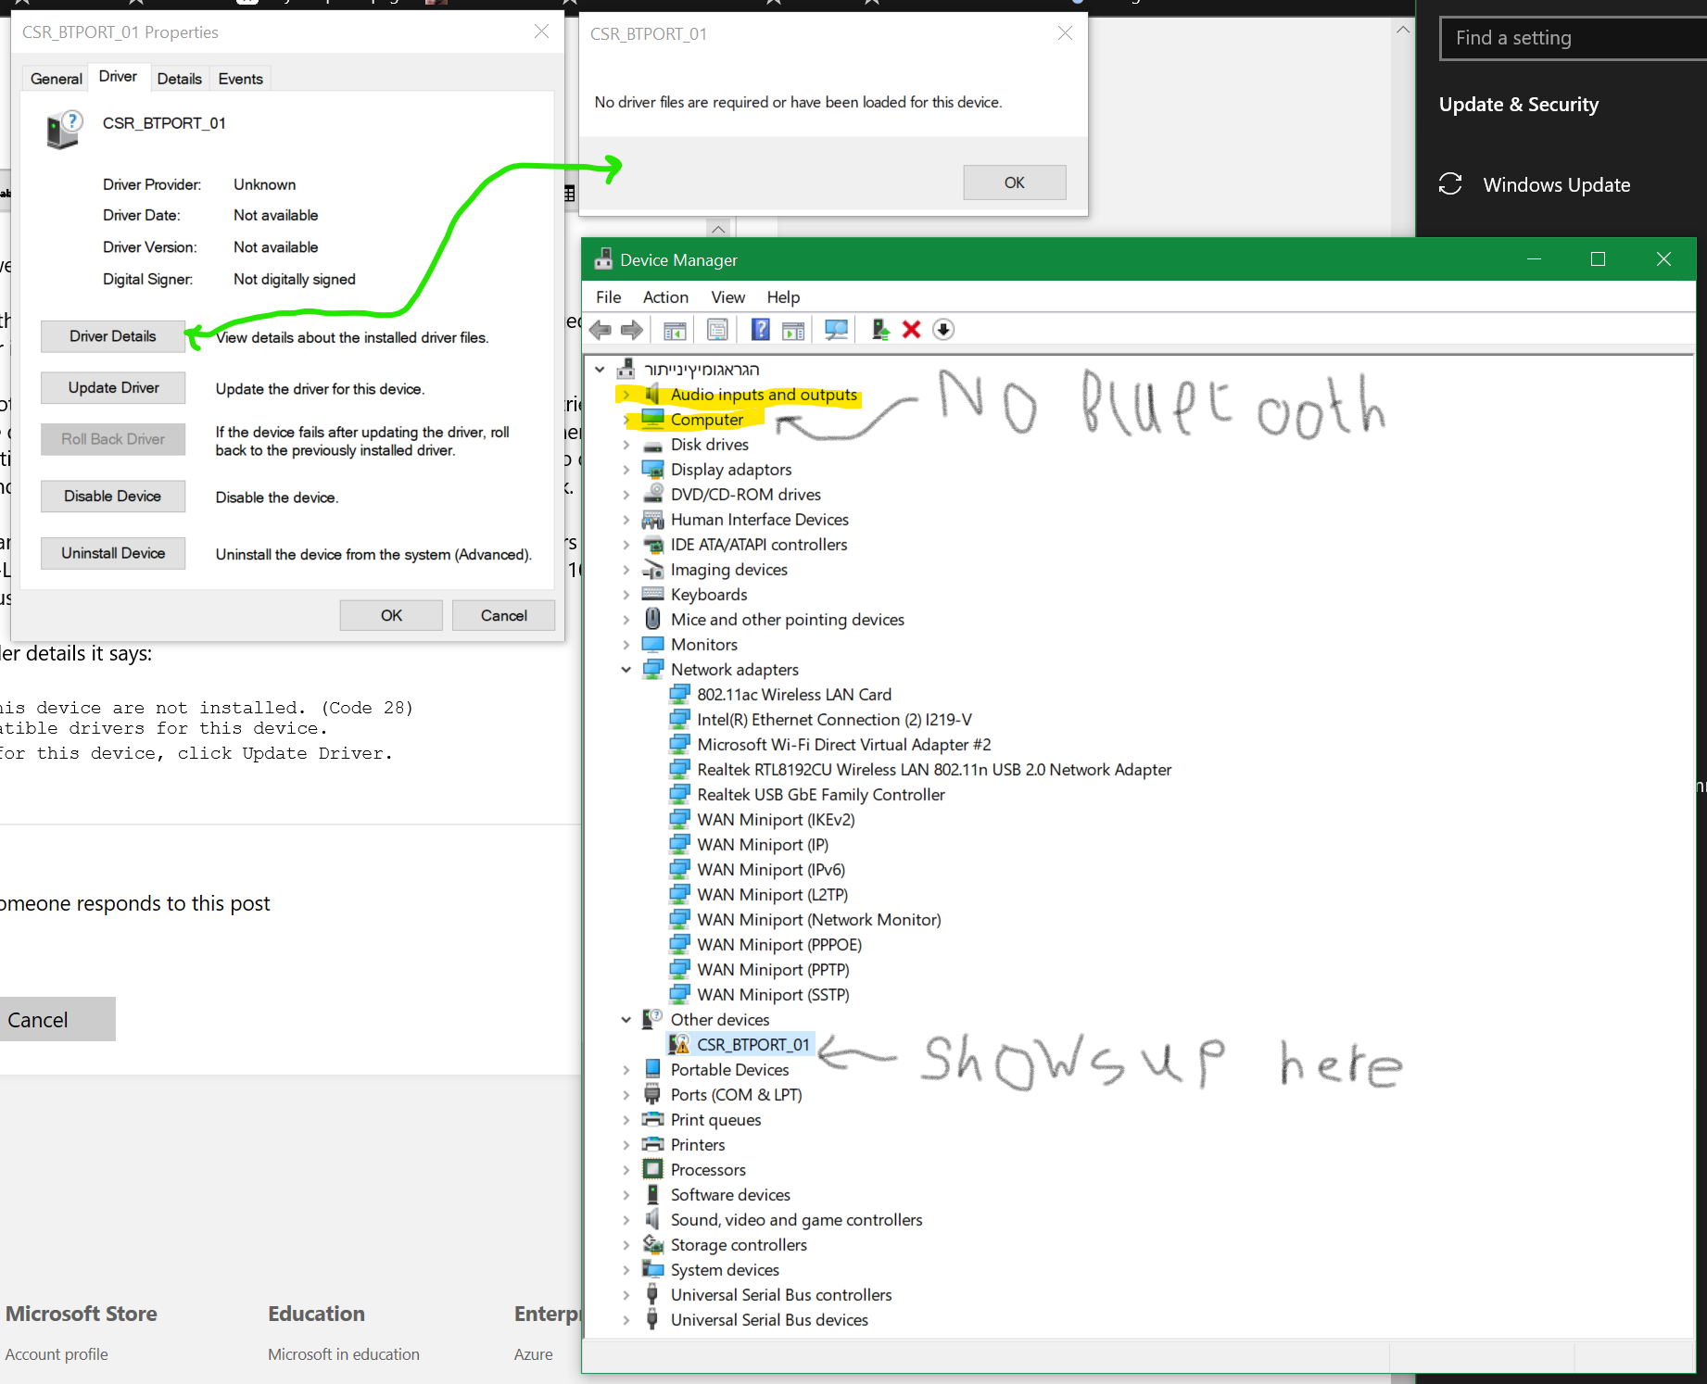Expand the Universal Serial Bus controllers node
Viewport: 1707px width, 1384px height.
pos(626,1294)
